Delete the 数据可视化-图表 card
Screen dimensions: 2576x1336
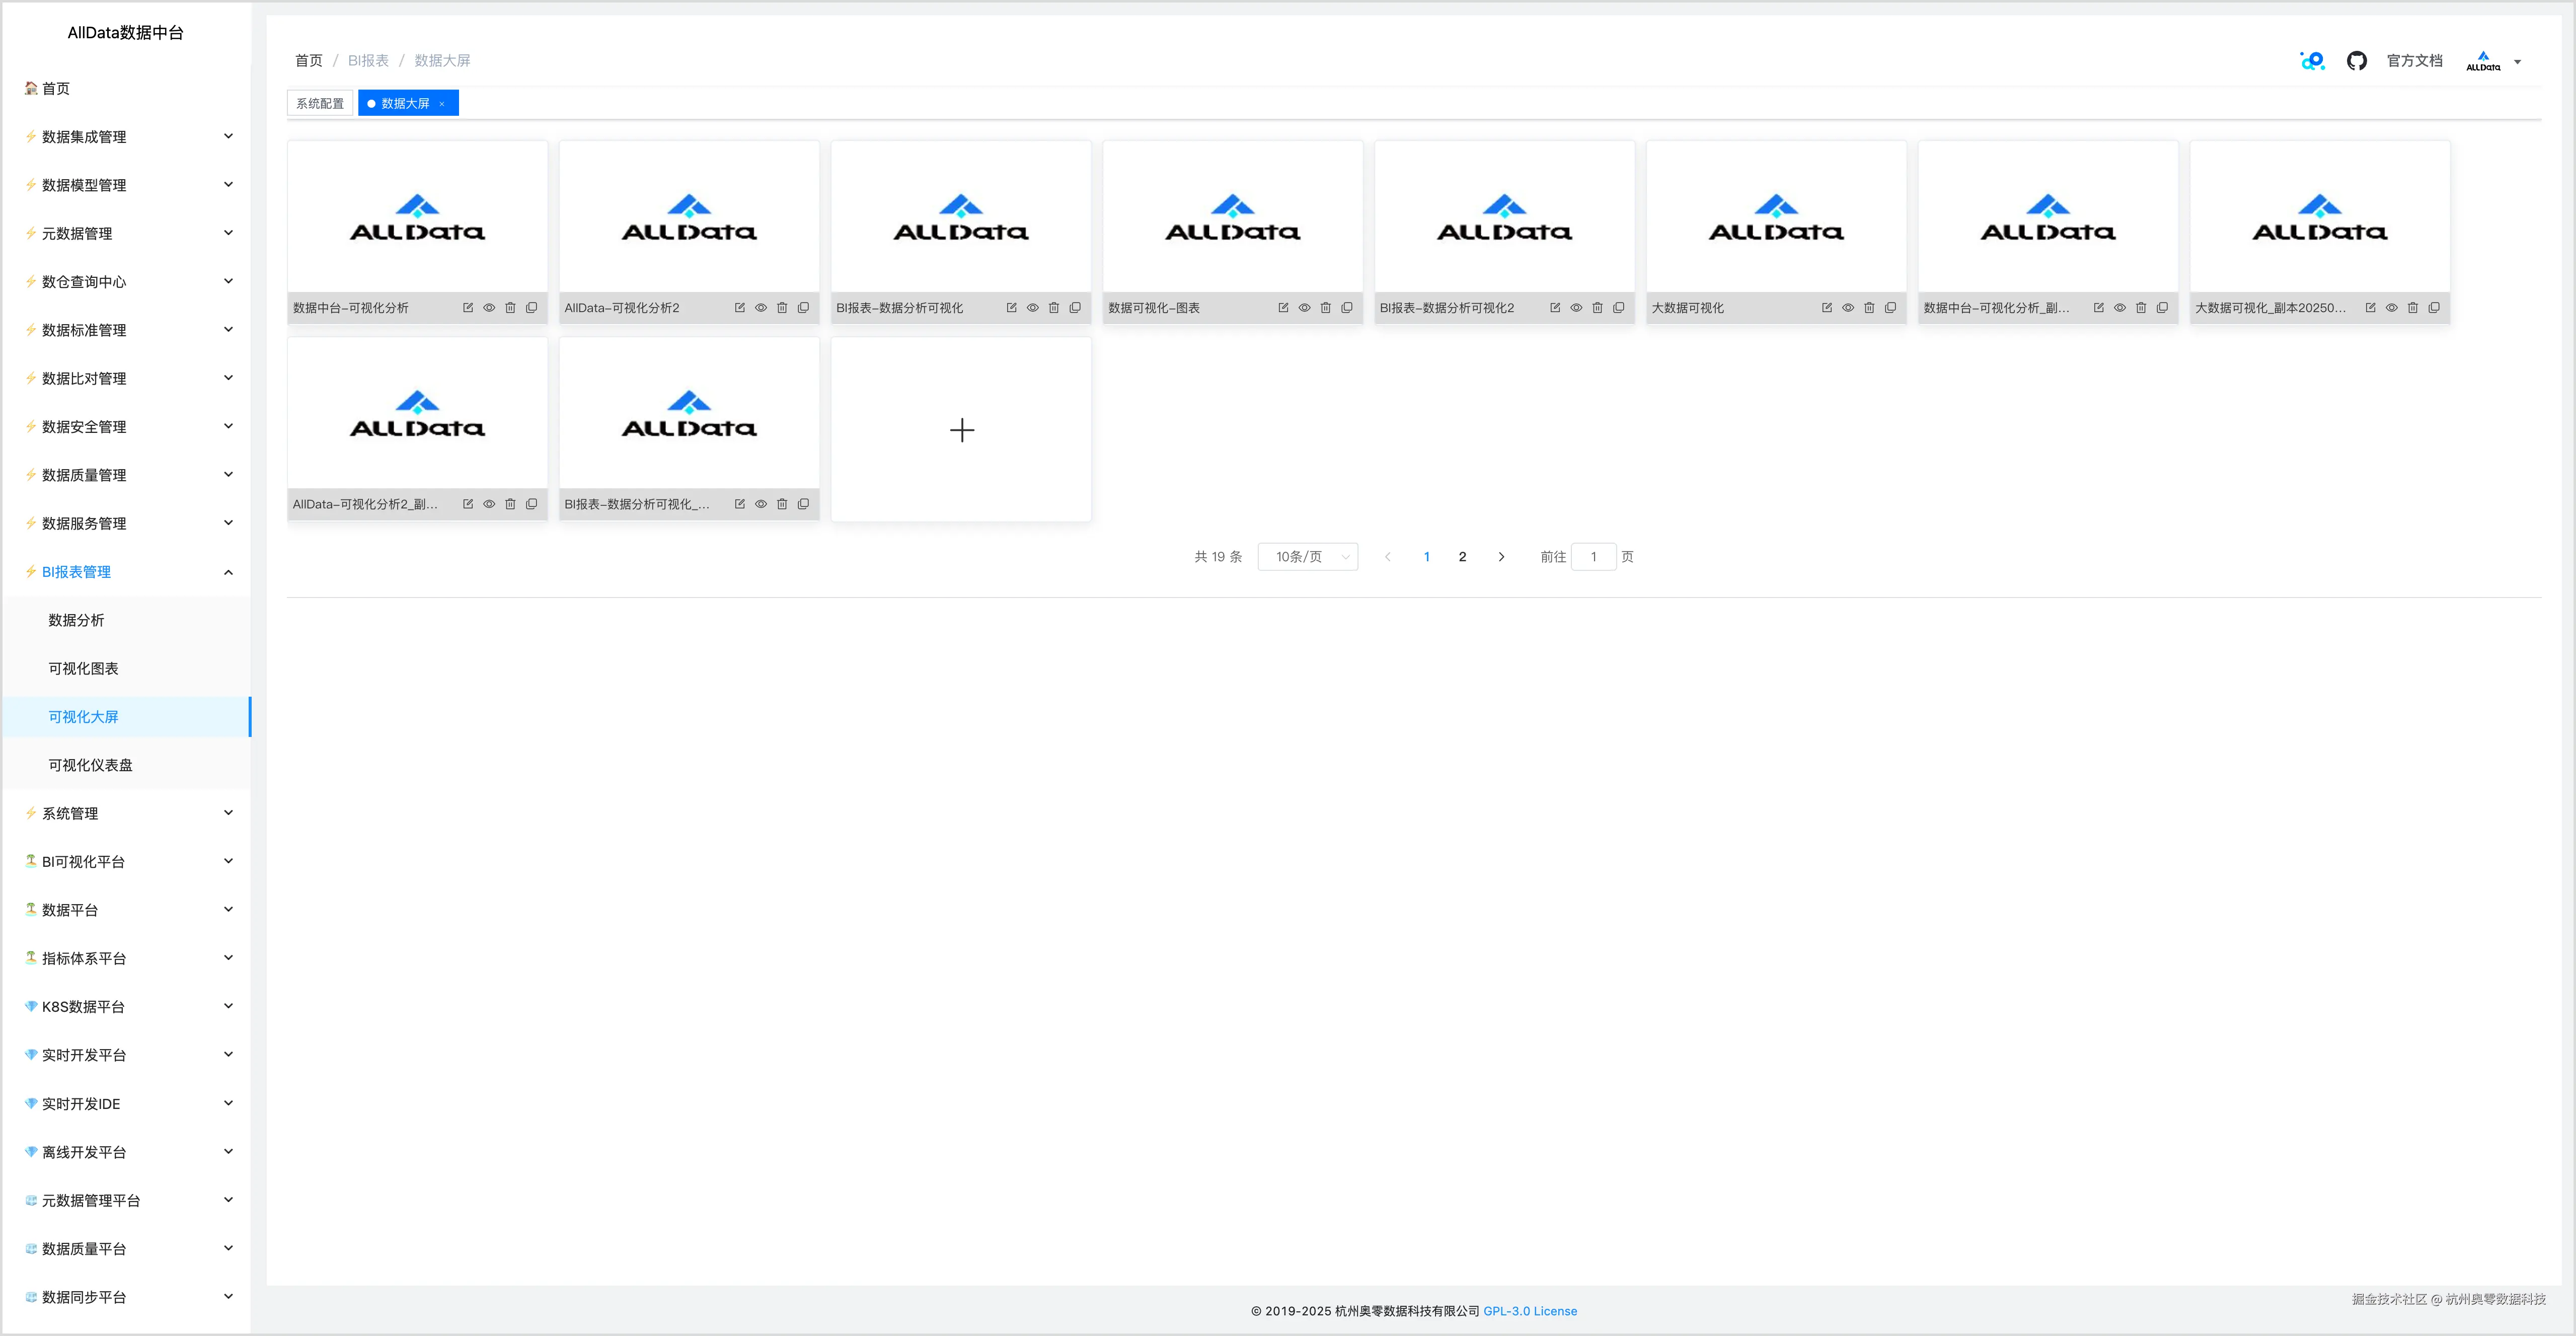coord(1325,308)
